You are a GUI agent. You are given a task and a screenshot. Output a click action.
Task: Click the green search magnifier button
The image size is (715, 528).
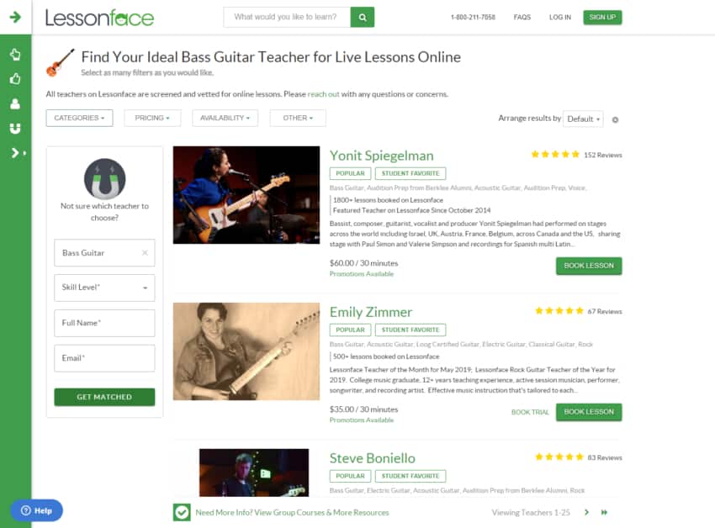pos(363,18)
